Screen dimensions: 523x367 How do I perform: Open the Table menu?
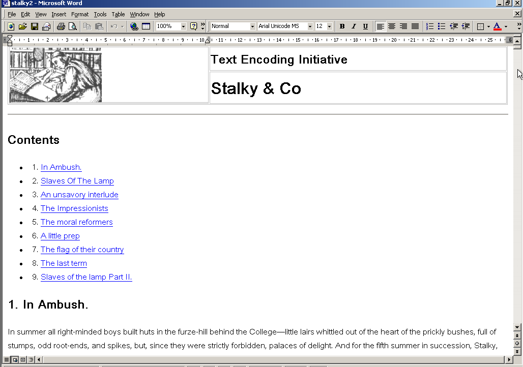tap(118, 14)
